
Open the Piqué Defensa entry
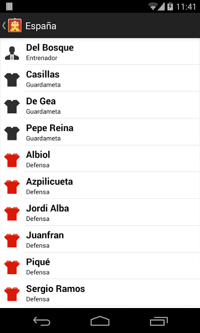(100, 265)
